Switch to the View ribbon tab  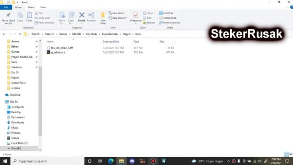[43, 7]
